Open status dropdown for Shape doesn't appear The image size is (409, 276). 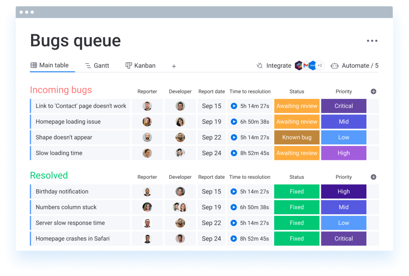pos(297,137)
